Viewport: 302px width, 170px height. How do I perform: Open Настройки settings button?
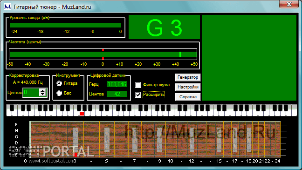pyautogui.click(x=188, y=87)
